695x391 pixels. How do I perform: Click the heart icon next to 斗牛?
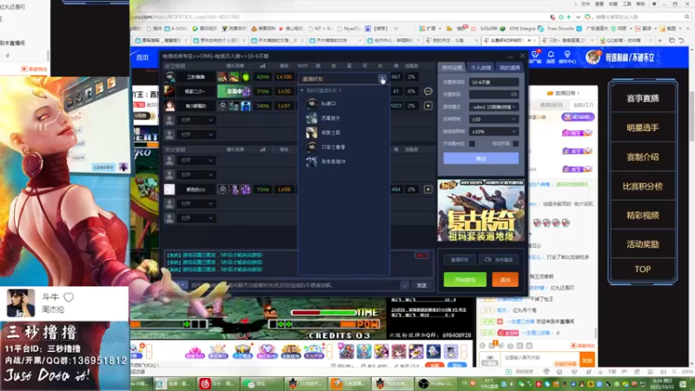click(69, 297)
